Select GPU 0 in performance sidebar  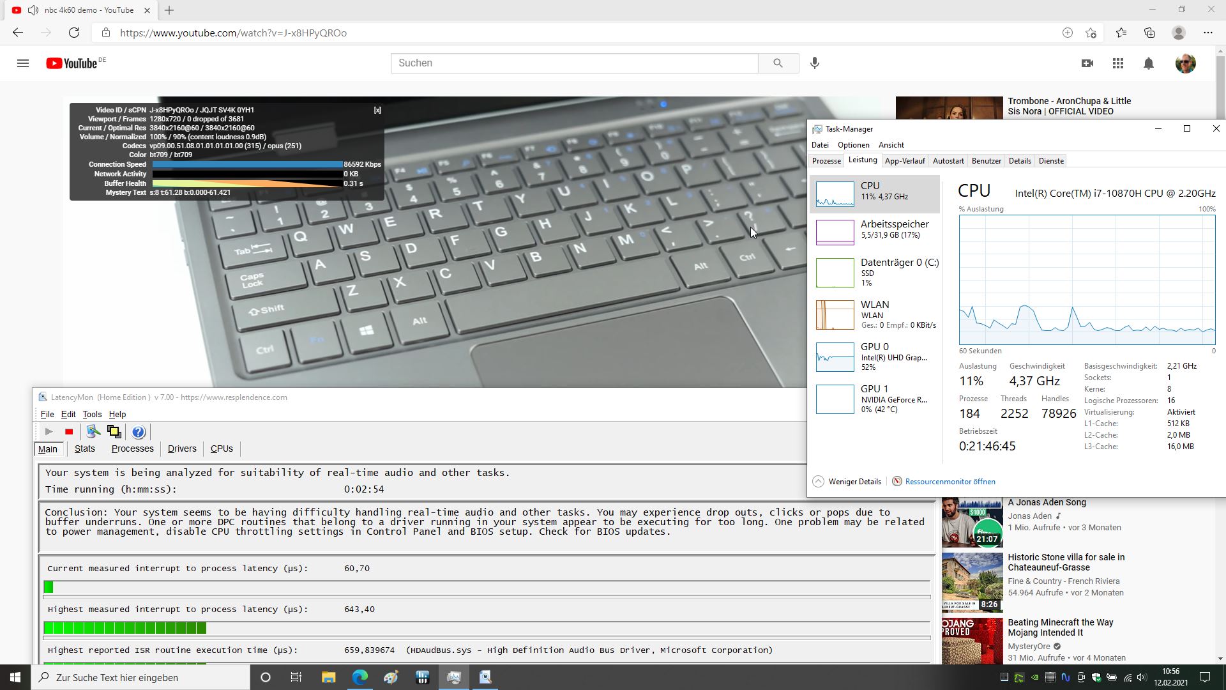click(875, 356)
